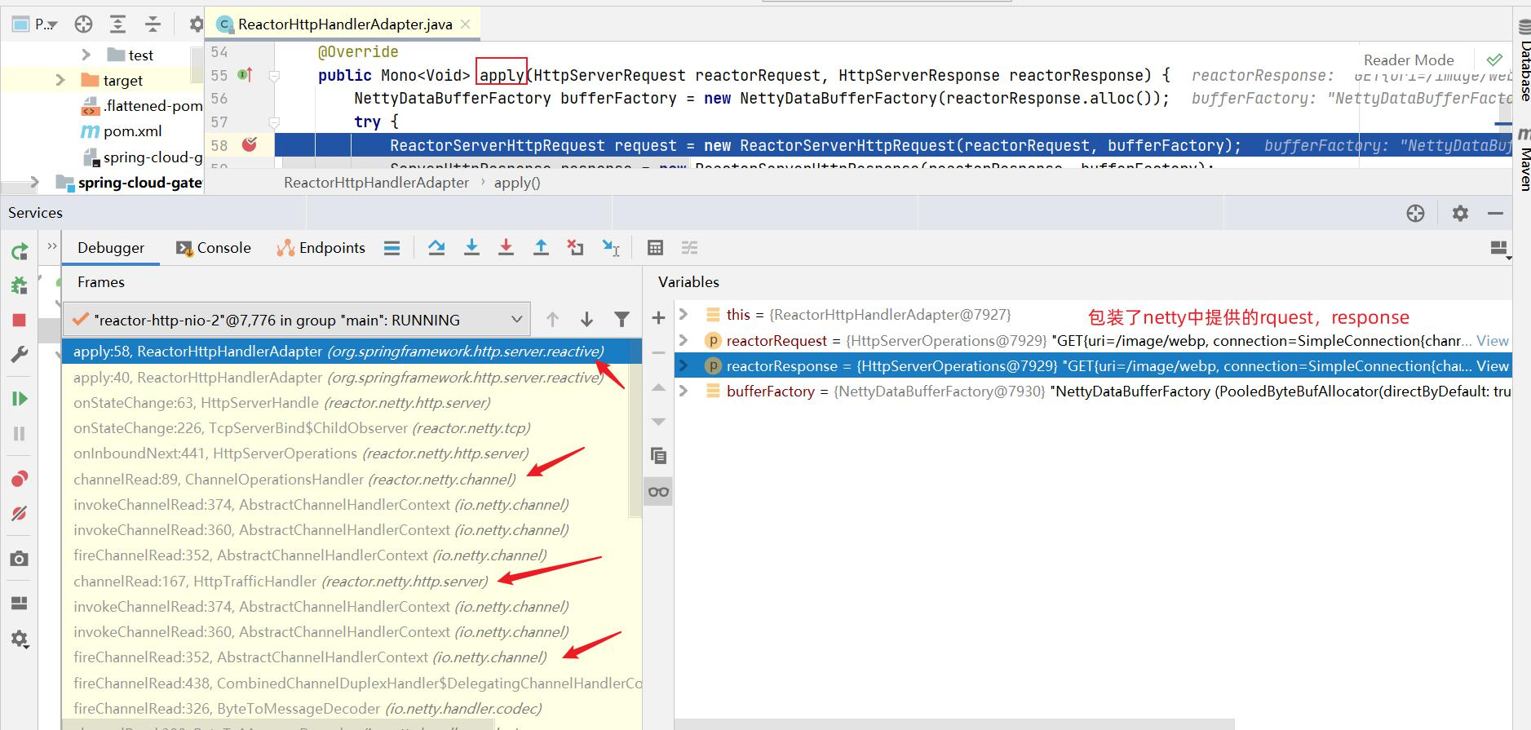Screen dimensions: 1531x730
Task: Click the camera thread dump icon
Action: point(20,559)
